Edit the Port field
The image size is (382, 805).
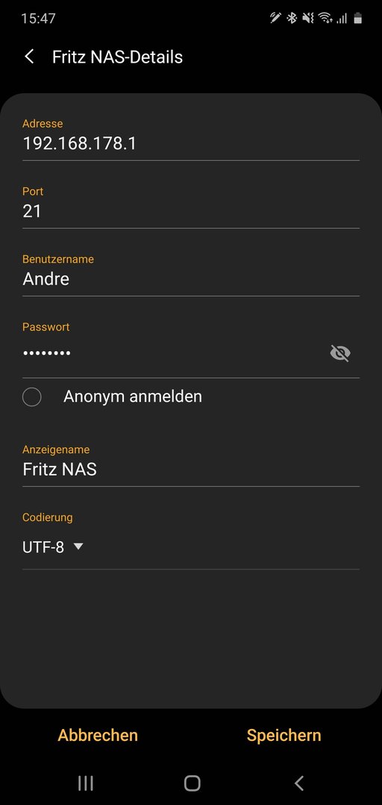click(x=191, y=212)
